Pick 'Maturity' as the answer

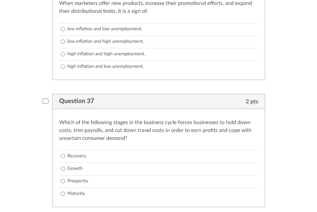pos(63,194)
